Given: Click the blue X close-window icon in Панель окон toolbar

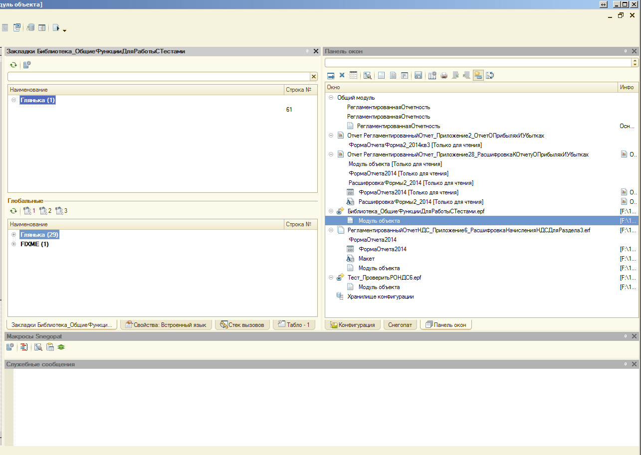Looking at the screenshot, I should pos(342,75).
